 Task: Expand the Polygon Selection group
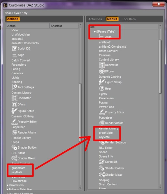coord(8,190)
